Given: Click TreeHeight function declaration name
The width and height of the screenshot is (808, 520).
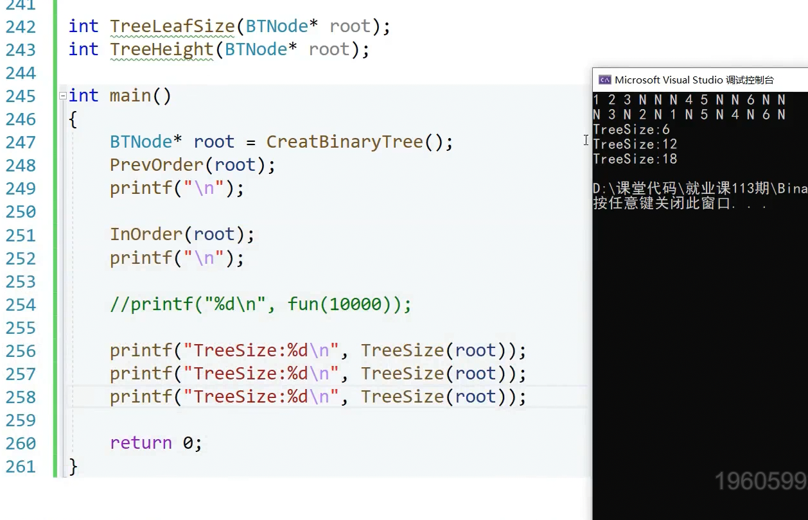Looking at the screenshot, I should pos(161,50).
